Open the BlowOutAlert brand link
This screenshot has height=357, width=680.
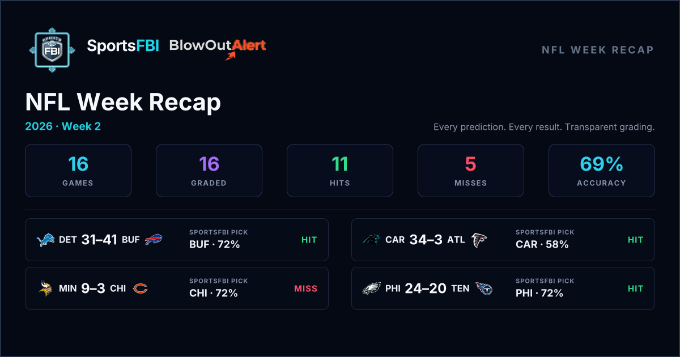click(218, 48)
